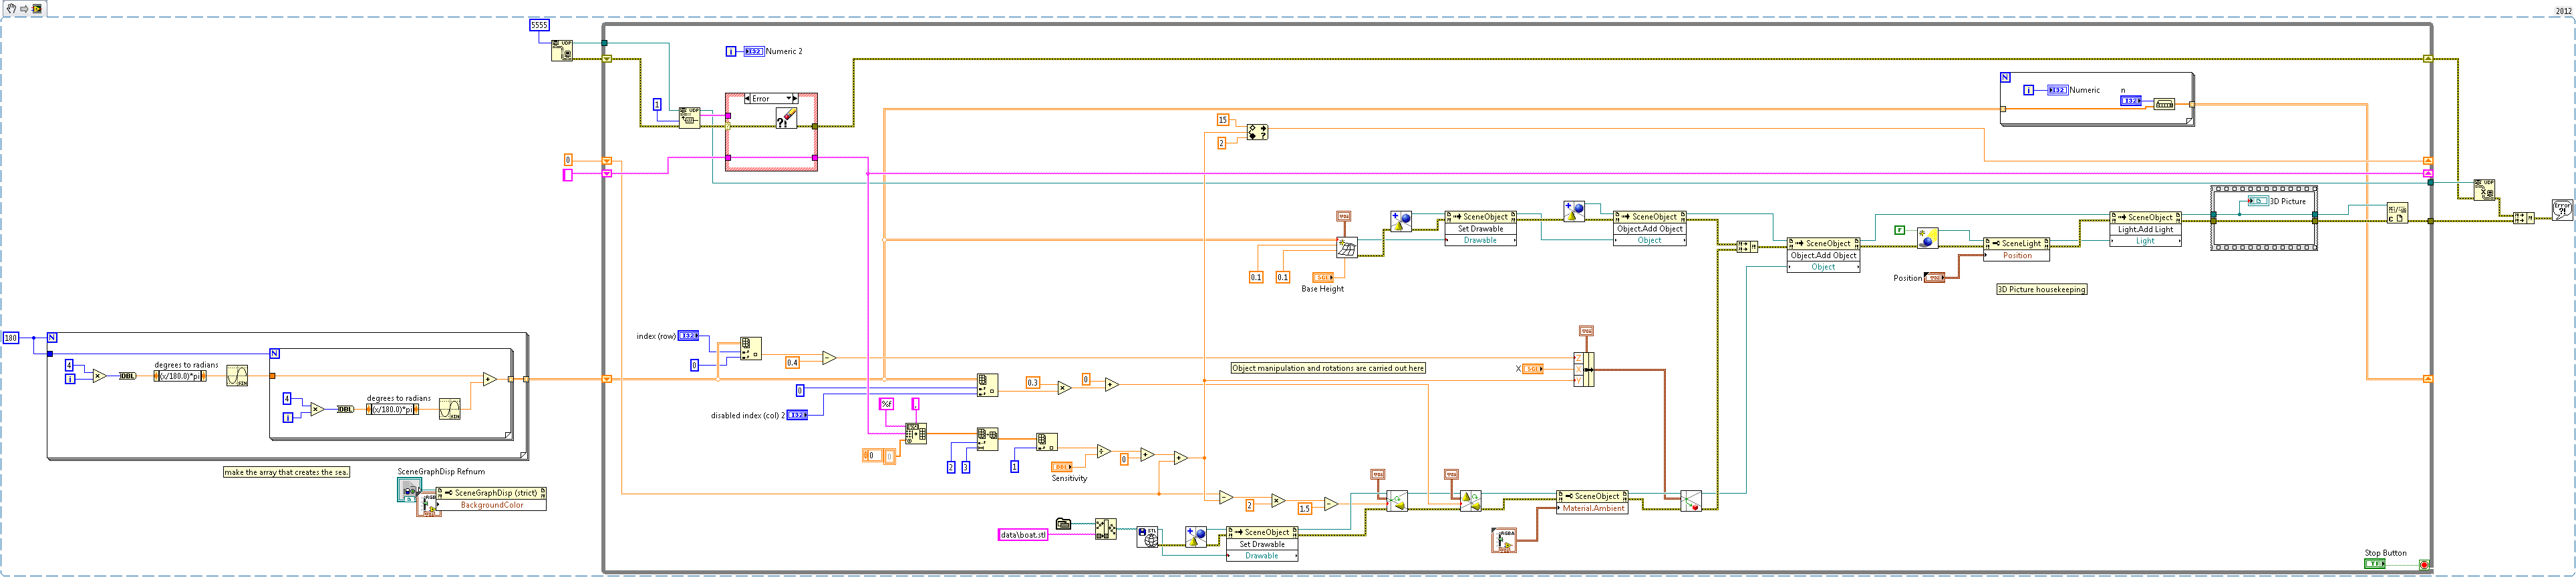Click '3D Picture housekeeping' comment label
Image resolution: width=2576 pixels, height=577 pixels.
[2042, 290]
